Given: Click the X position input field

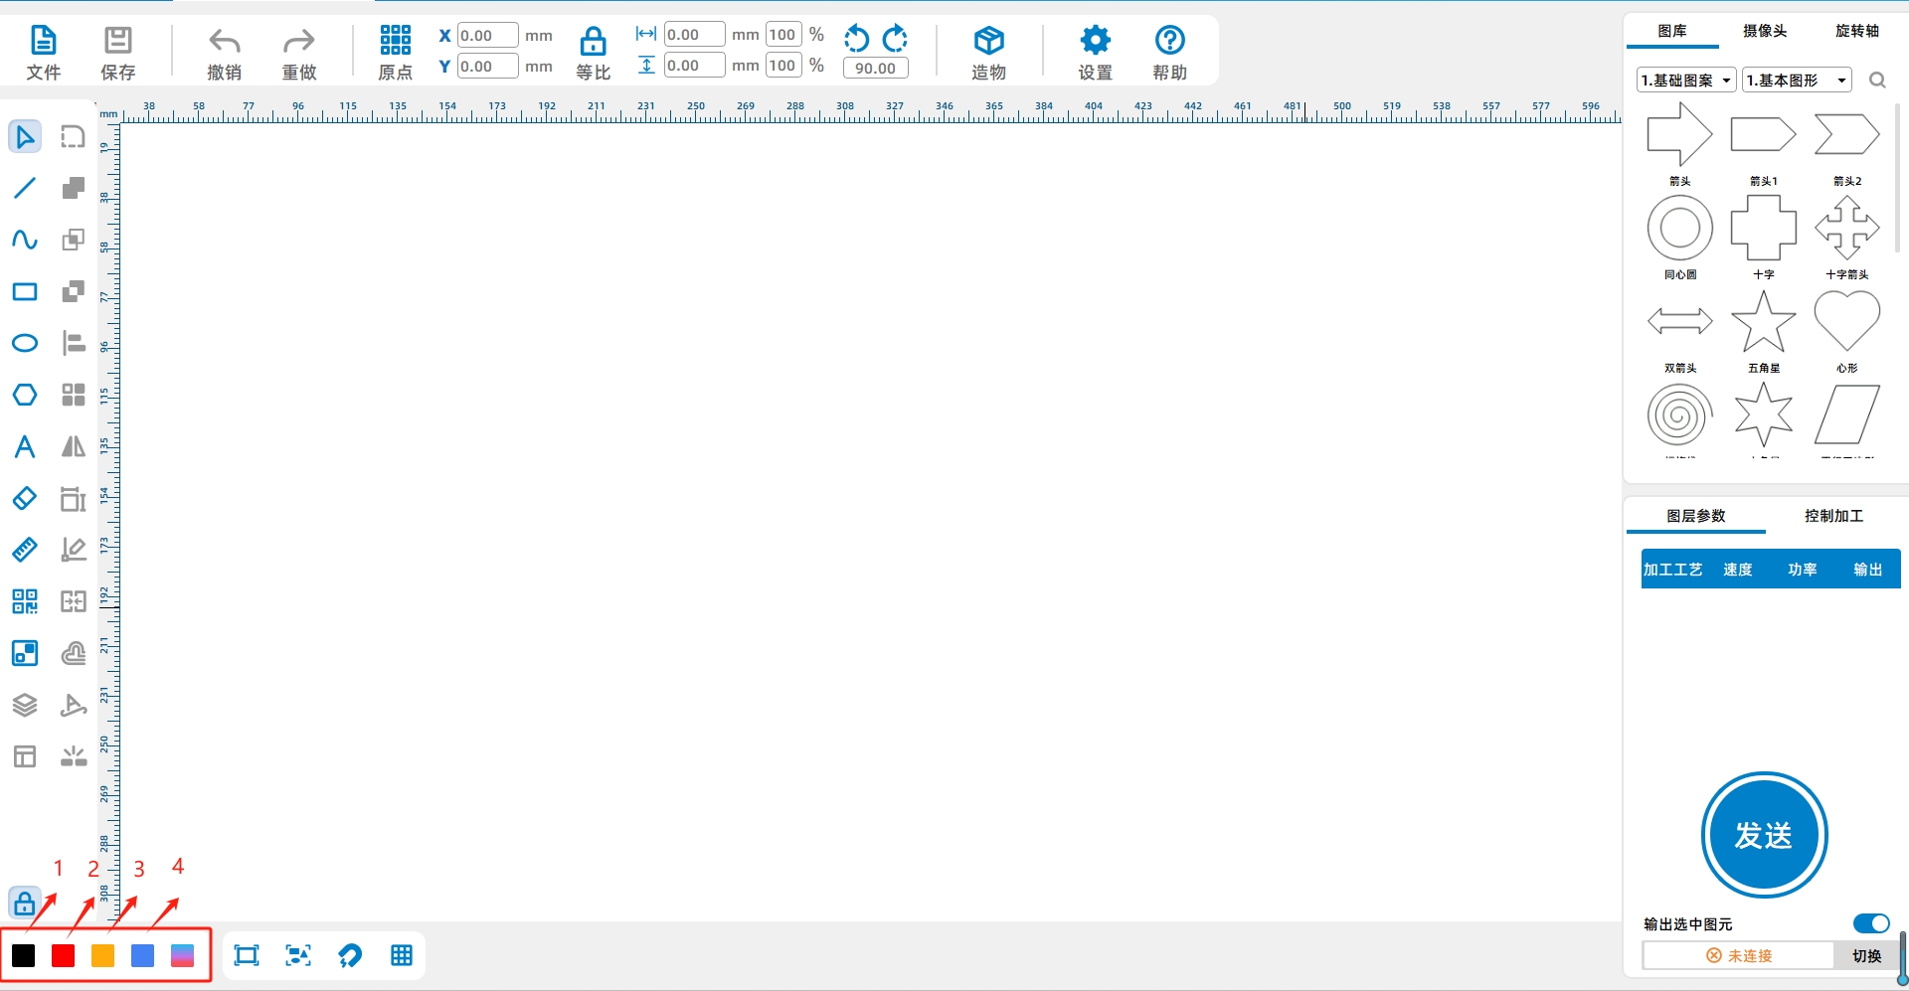Looking at the screenshot, I should click(x=487, y=36).
